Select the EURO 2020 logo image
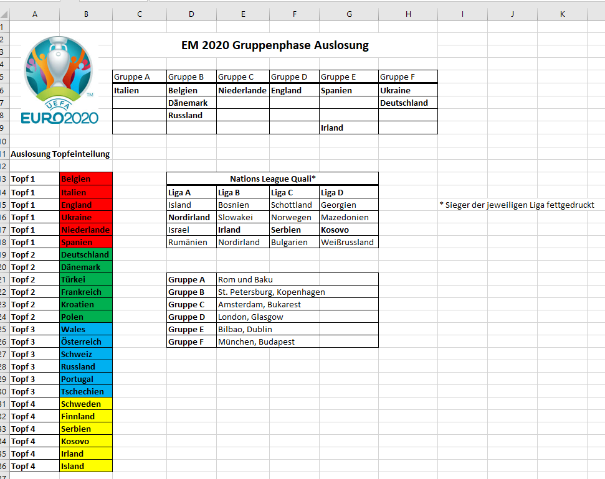The height and width of the screenshot is (479, 605). 59,80
